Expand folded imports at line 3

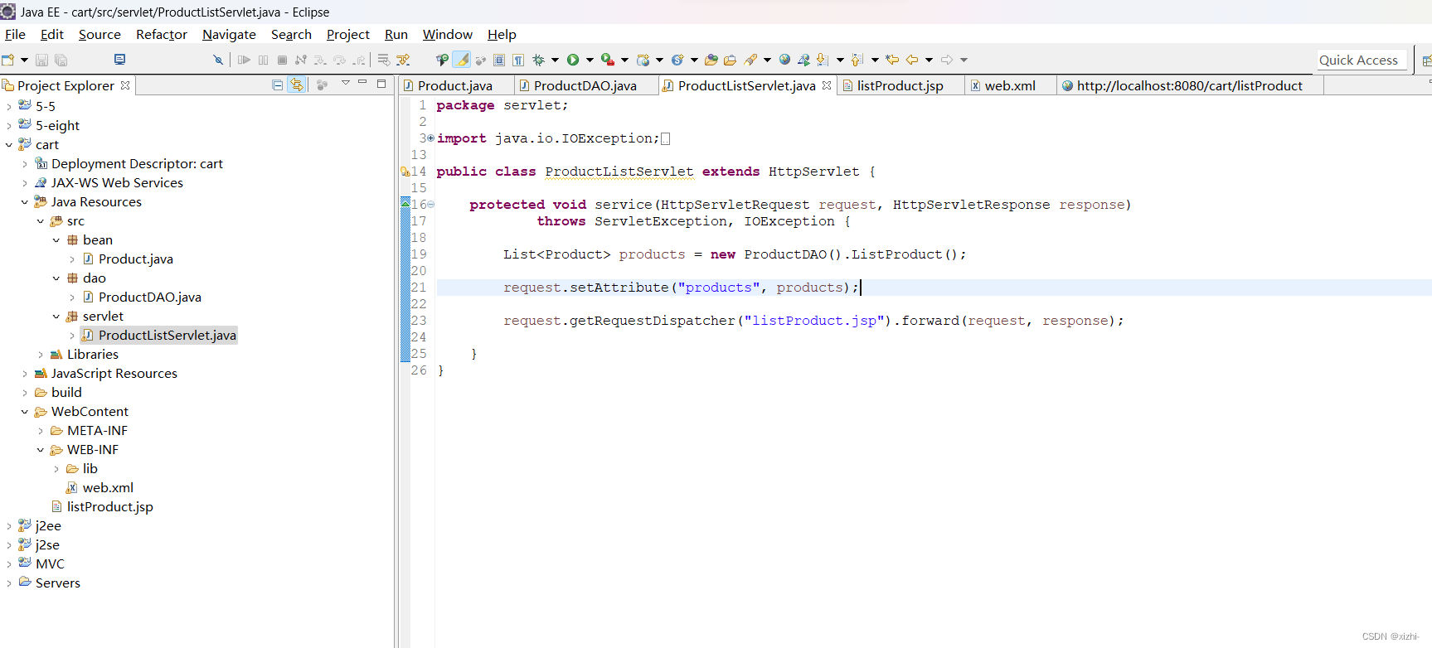(430, 138)
